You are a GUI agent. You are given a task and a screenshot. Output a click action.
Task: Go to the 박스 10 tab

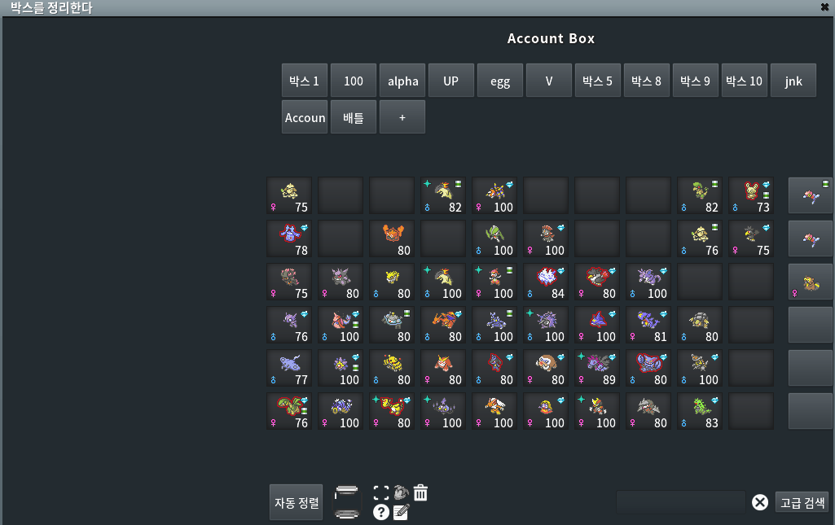[745, 81]
